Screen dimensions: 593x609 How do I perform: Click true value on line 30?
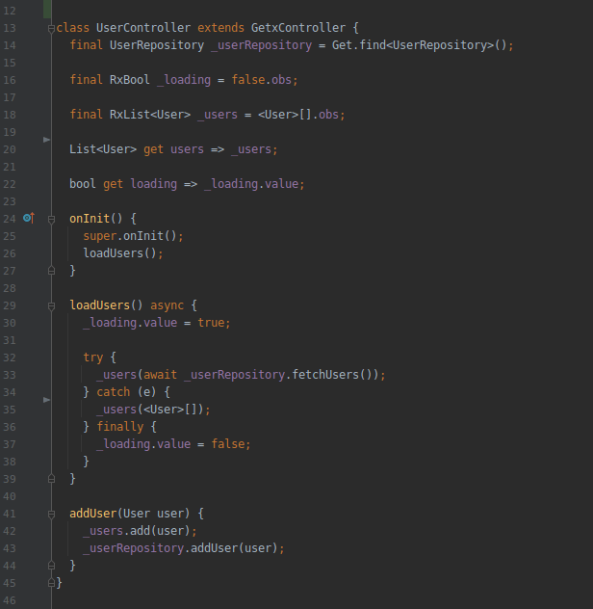pos(211,323)
